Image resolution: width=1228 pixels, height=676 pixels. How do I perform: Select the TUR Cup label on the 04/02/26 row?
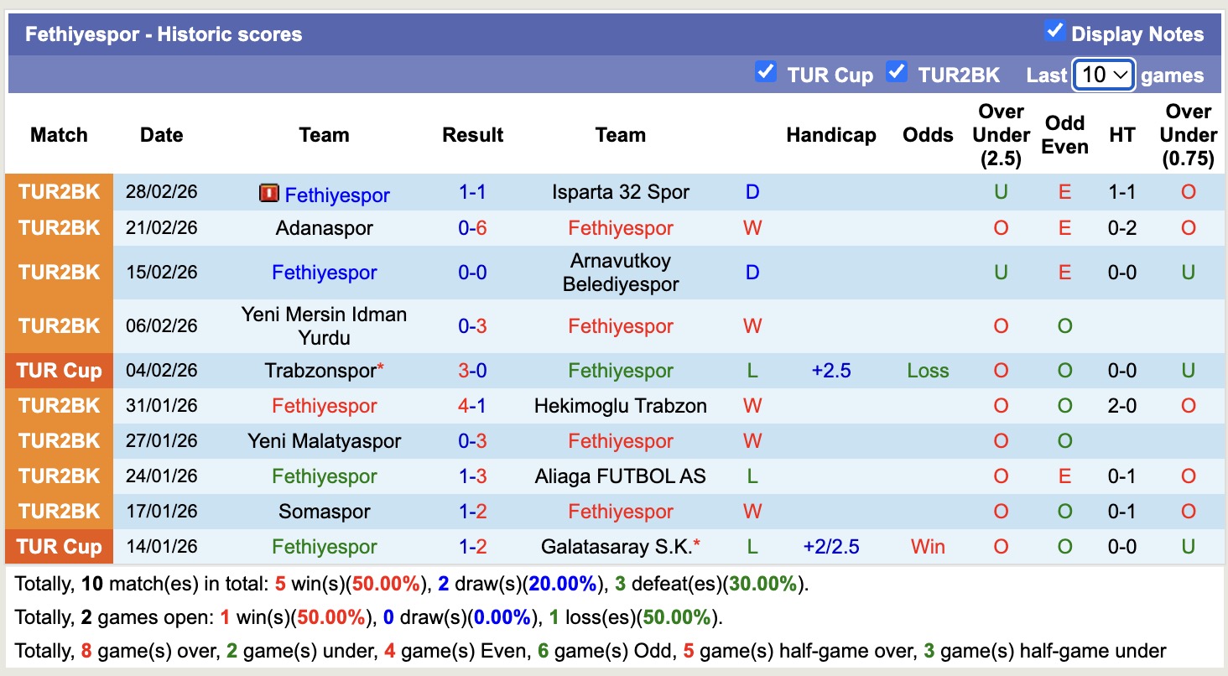[59, 370]
